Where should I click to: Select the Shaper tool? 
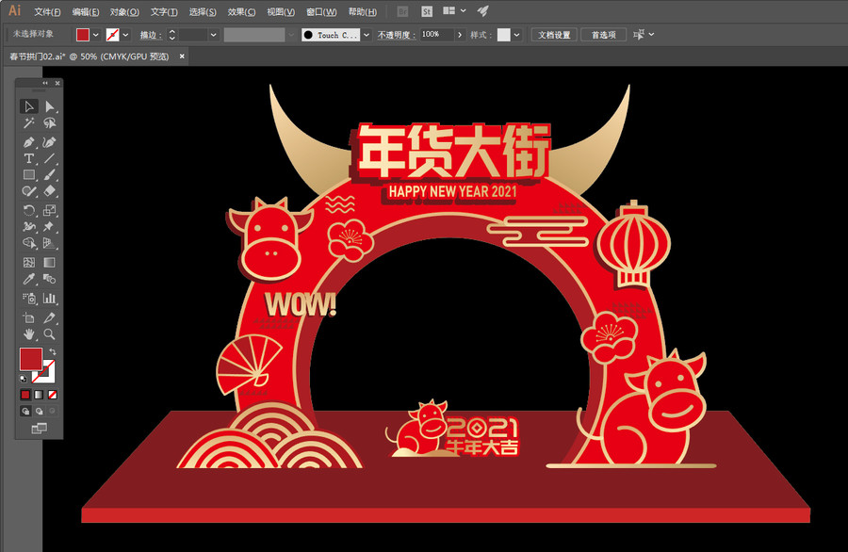pyautogui.click(x=29, y=191)
